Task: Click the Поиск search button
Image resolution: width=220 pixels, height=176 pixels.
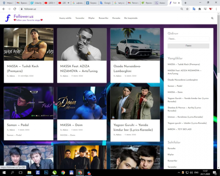Action: click(x=188, y=46)
